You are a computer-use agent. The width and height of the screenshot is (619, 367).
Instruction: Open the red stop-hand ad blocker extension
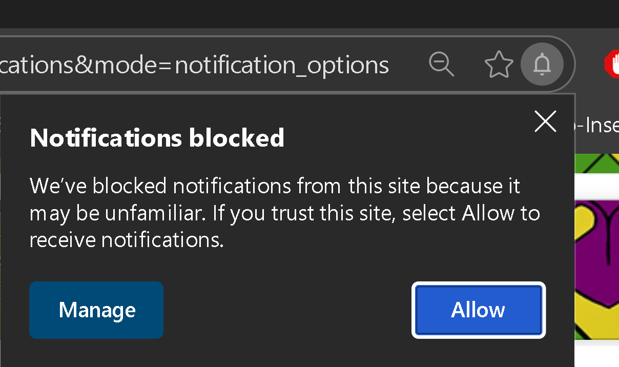[612, 65]
